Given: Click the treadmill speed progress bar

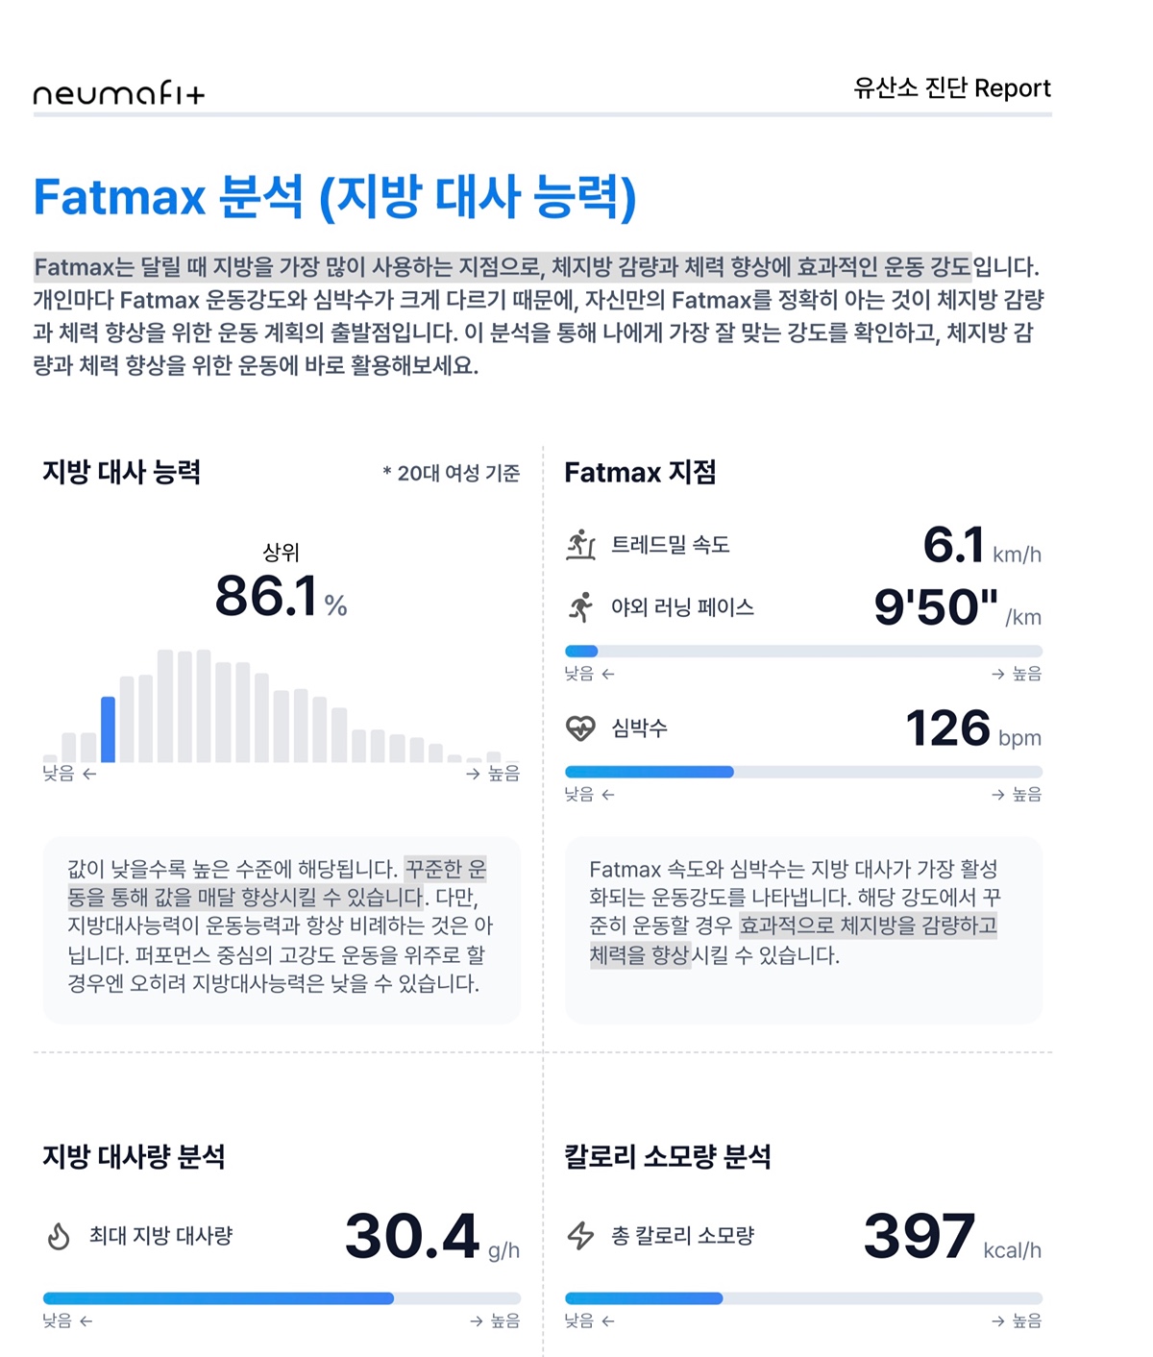Looking at the screenshot, I should [803, 651].
